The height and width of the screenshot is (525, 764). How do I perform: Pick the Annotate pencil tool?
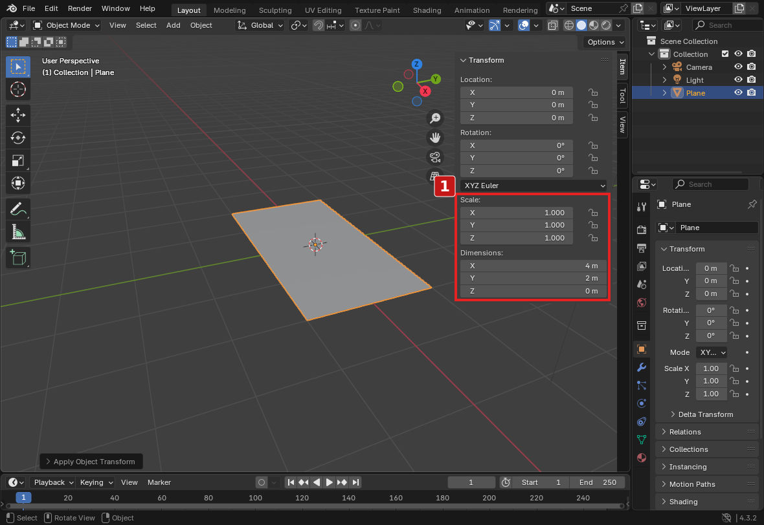(x=18, y=209)
